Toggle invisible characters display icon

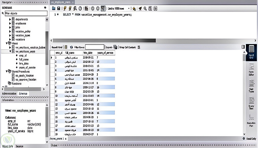[150, 8]
